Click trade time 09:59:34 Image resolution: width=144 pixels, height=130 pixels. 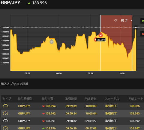coord(71,114)
